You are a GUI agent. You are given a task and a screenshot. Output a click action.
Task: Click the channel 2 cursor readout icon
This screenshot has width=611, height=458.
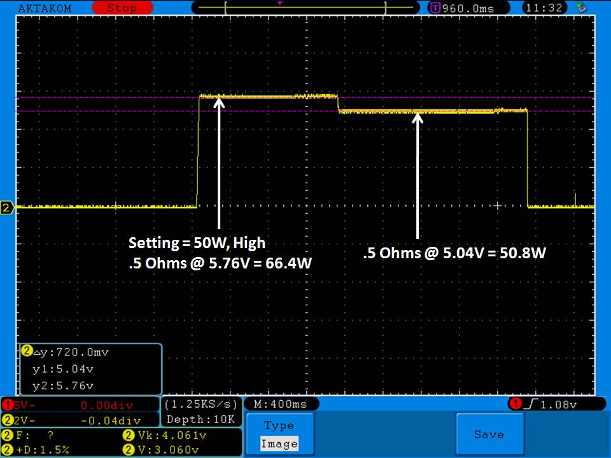click(x=27, y=351)
